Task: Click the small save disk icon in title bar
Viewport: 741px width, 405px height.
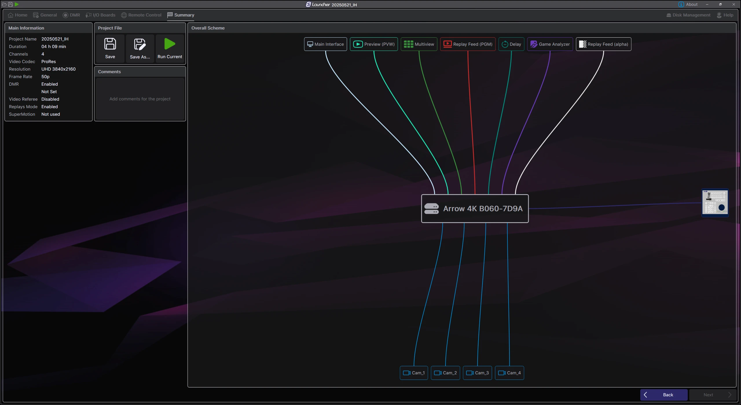Action: pyautogui.click(x=10, y=4)
